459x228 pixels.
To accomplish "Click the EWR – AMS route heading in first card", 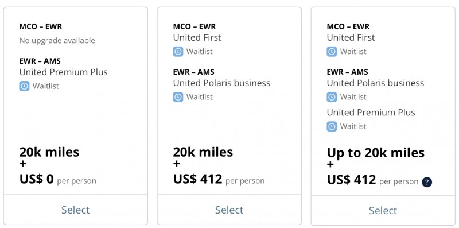I will 40,61.
